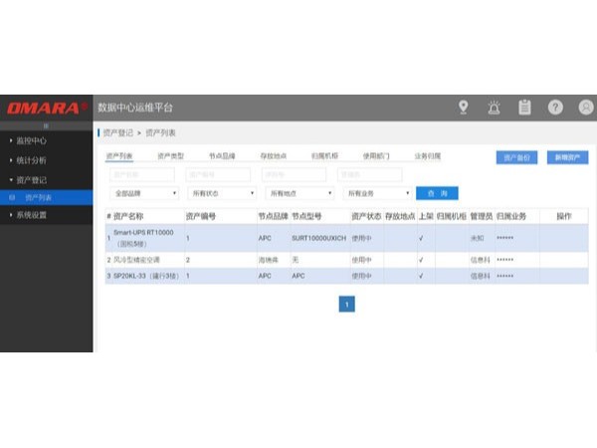Open the user profile avatar icon
The height and width of the screenshot is (448, 597).
tap(585, 108)
